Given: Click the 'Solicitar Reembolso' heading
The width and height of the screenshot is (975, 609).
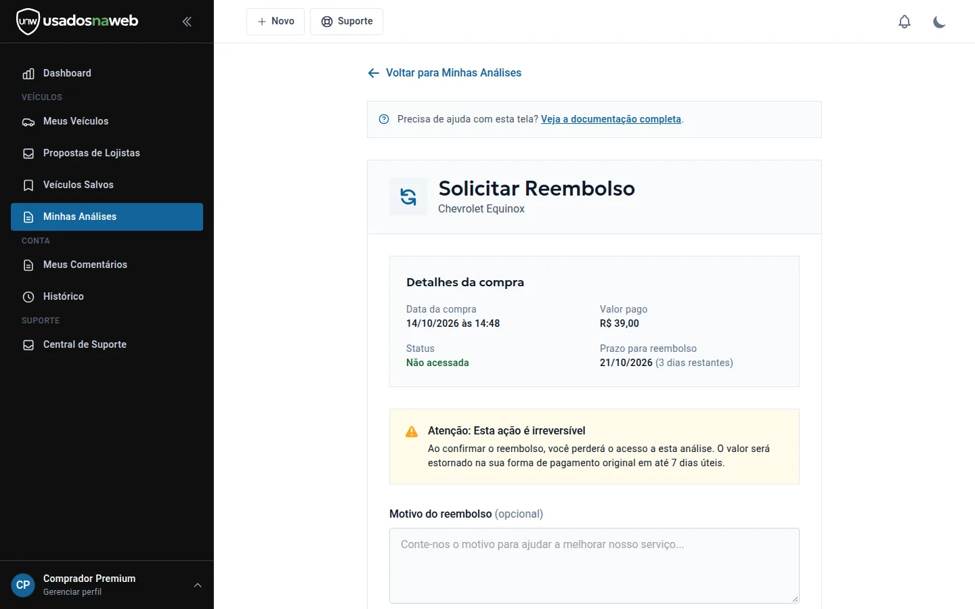Looking at the screenshot, I should click(x=537, y=188).
